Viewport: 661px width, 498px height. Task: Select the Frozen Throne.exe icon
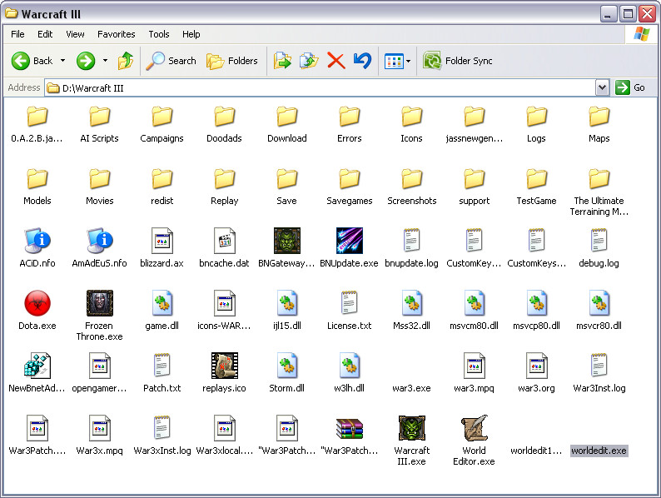(100, 303)
